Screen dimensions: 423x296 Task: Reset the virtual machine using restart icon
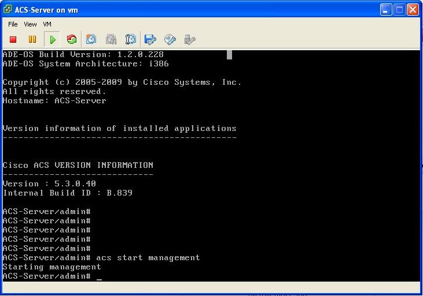tap(72, 39)
